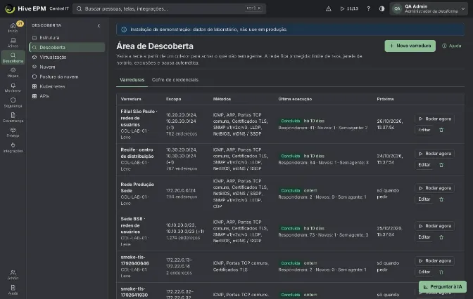The image size is (473, 299).
Task: Run Rede Produção Sede scan now
Action: tap(435, 188)
